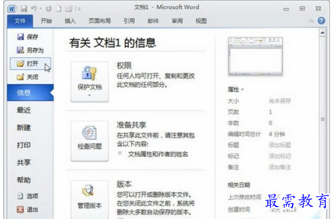Switch to the 开始 tab

click(x=46, y=21)
